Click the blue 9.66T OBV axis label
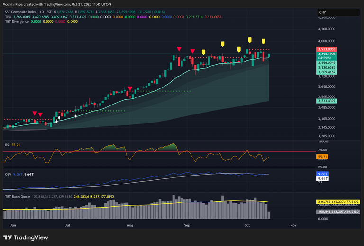Viewport: 364px width, 246px height. [322, 174]
